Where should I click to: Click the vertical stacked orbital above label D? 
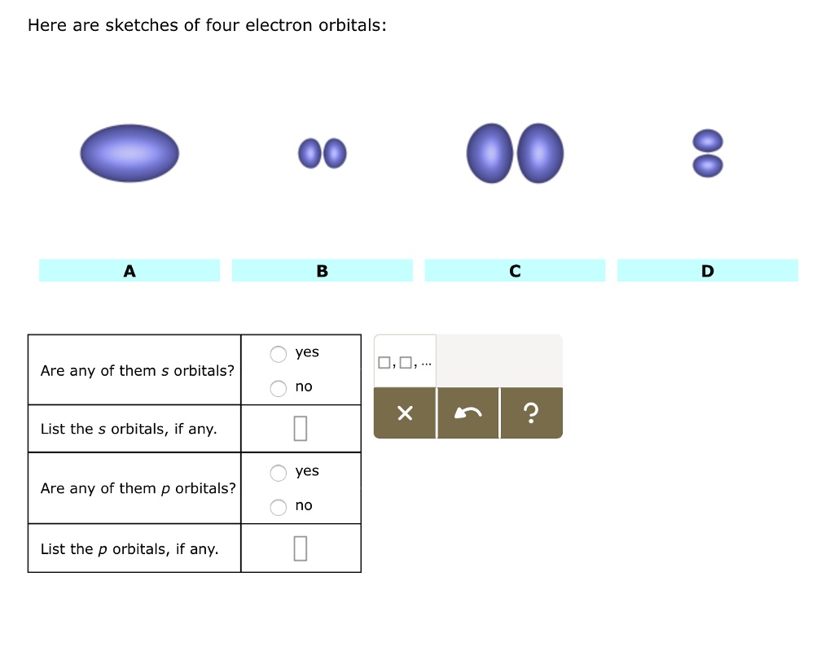tap(708, 152)
